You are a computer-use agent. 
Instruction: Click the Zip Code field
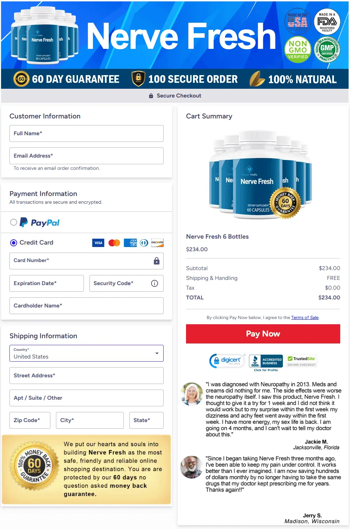point(30,420)
